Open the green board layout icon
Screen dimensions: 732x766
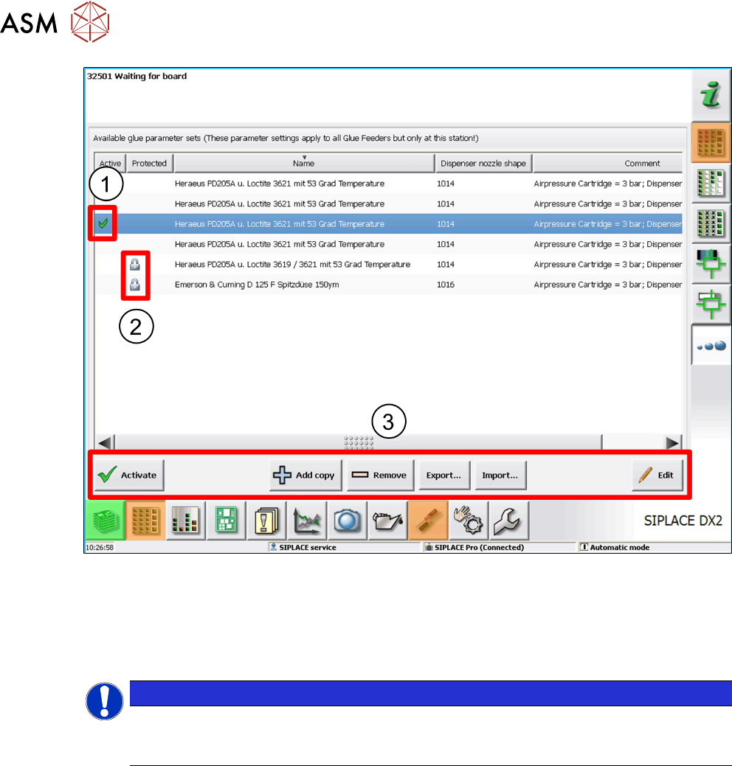226,520
